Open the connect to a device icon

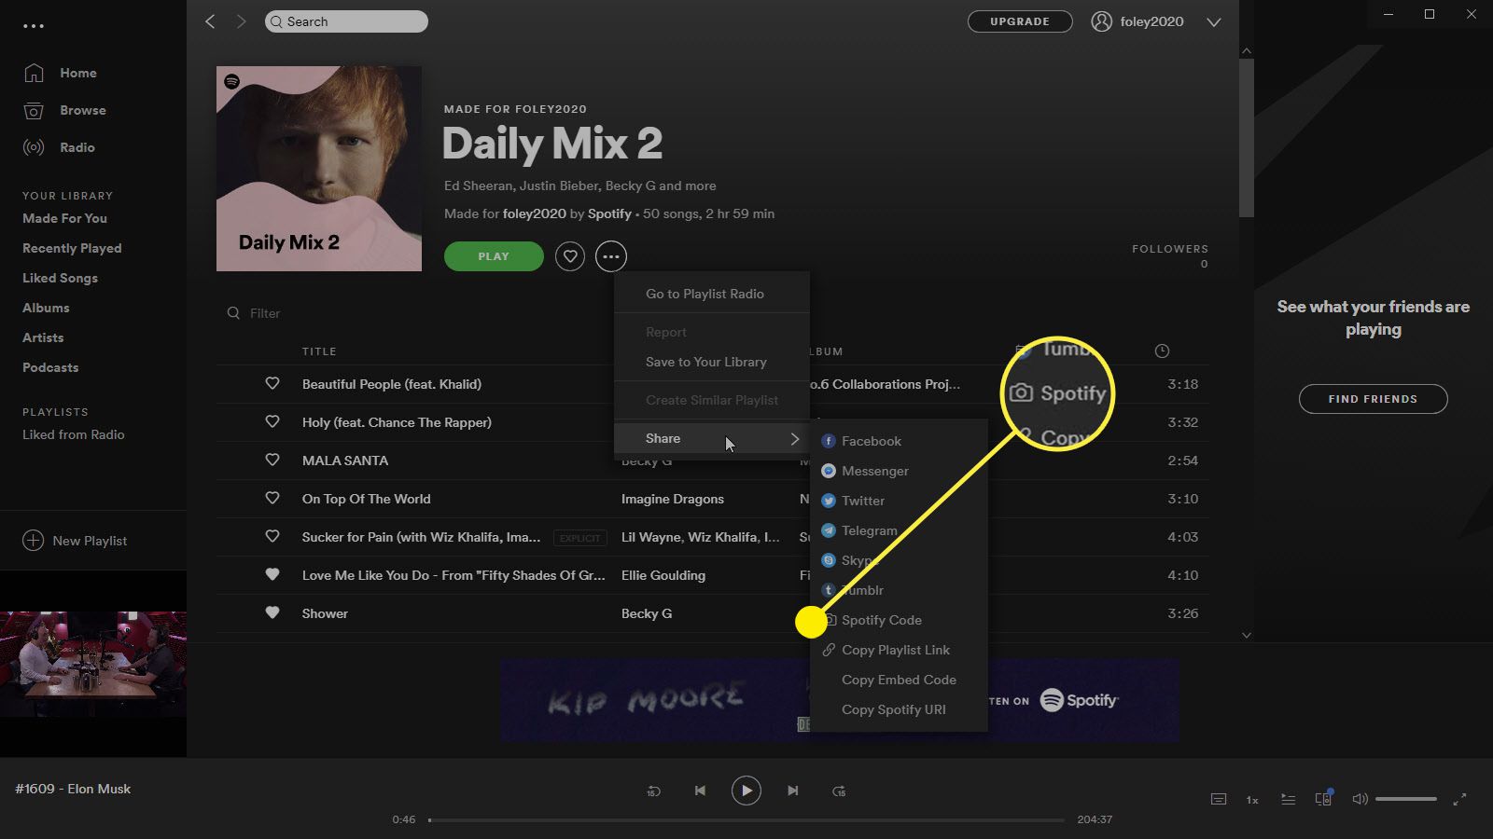tap(1323, 798)
